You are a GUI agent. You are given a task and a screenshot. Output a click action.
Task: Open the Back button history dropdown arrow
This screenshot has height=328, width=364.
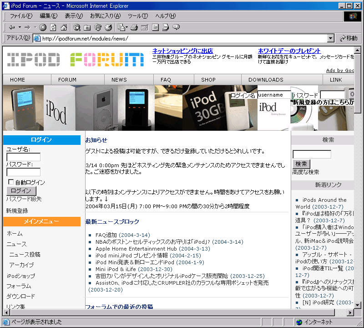(x=20, y=27)
